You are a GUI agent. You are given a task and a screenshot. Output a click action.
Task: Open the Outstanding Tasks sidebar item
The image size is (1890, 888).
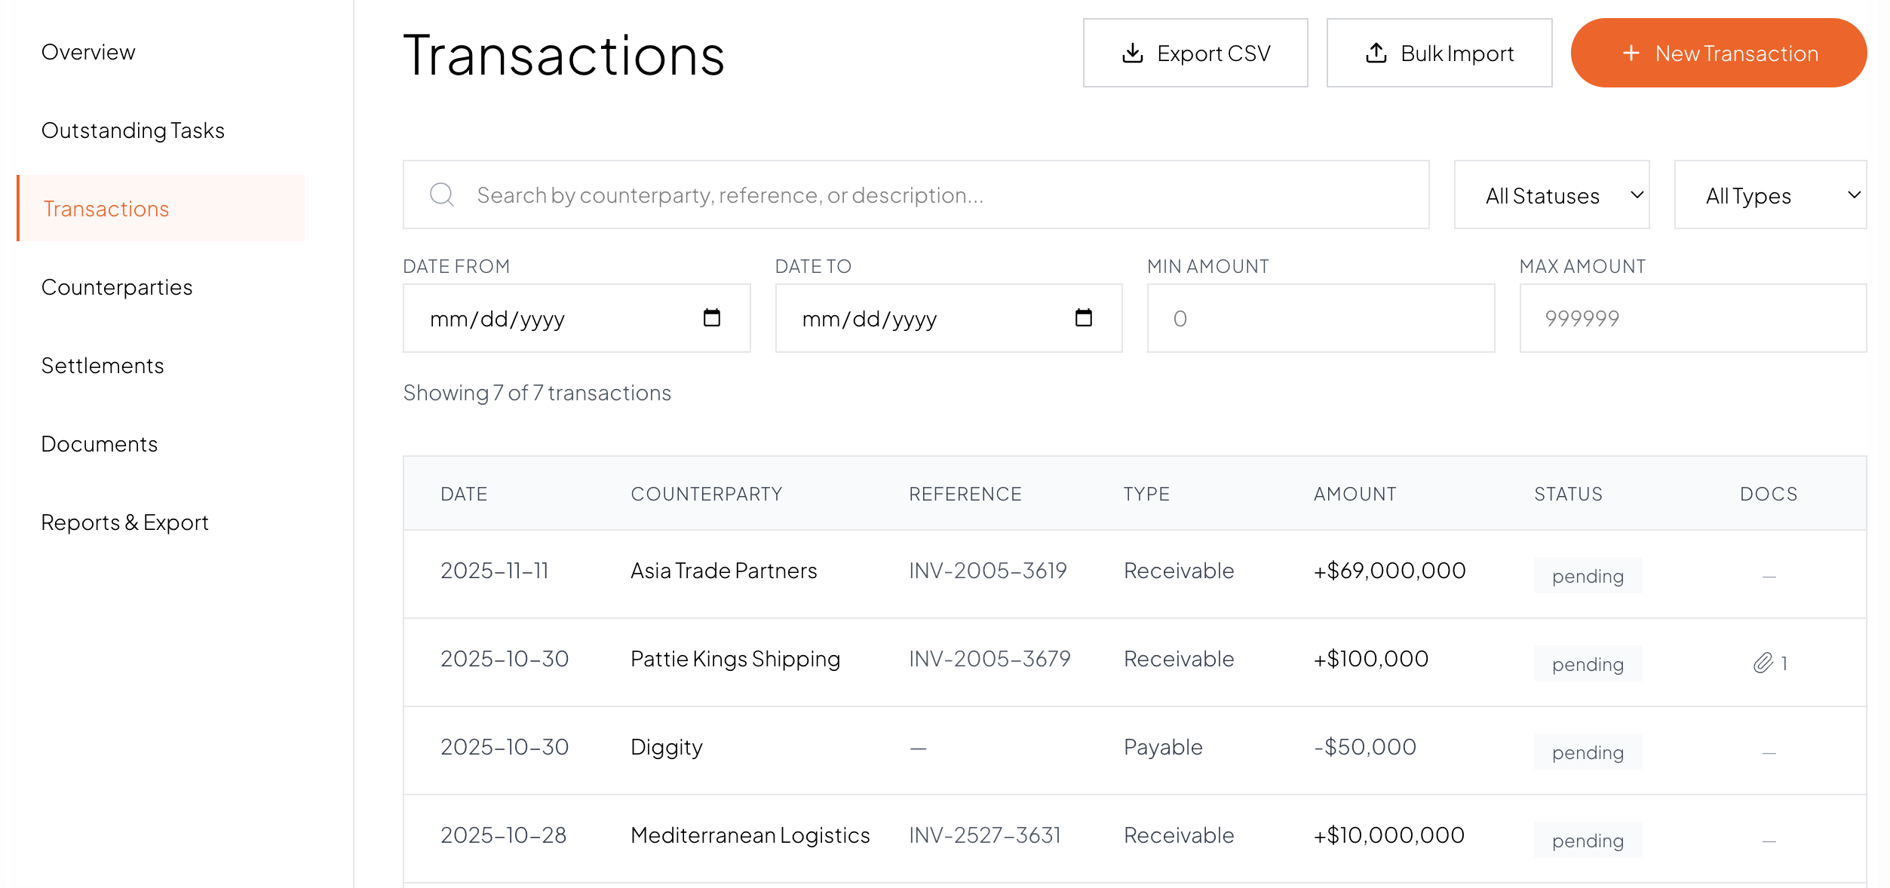point(133,130)
